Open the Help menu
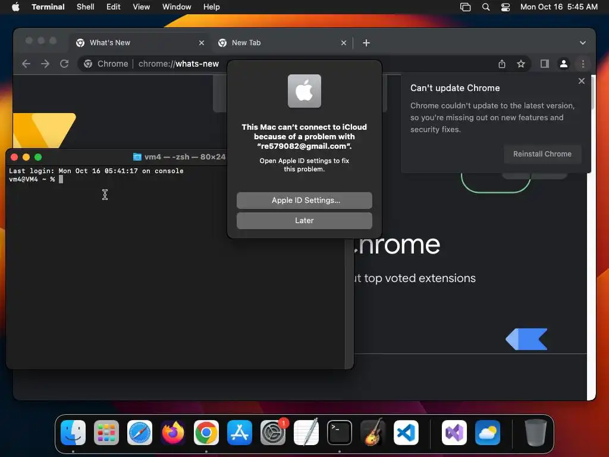The width and height of the screenshot is (609, 457). [212, 7]
